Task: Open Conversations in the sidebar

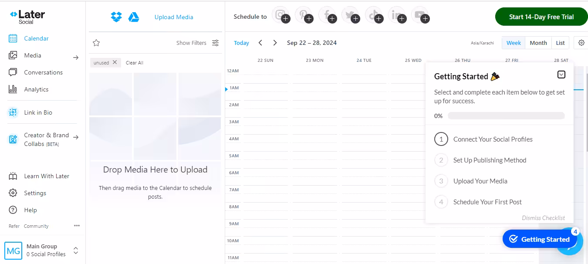Action: point(44,72)
